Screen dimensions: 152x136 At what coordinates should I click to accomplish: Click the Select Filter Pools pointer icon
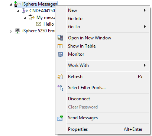[x=61, y=88]
